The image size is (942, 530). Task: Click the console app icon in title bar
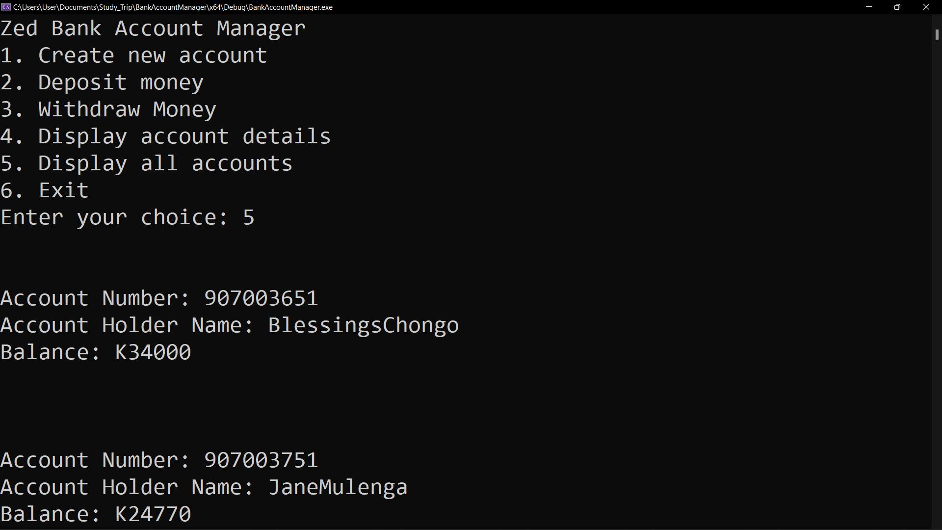6,7
